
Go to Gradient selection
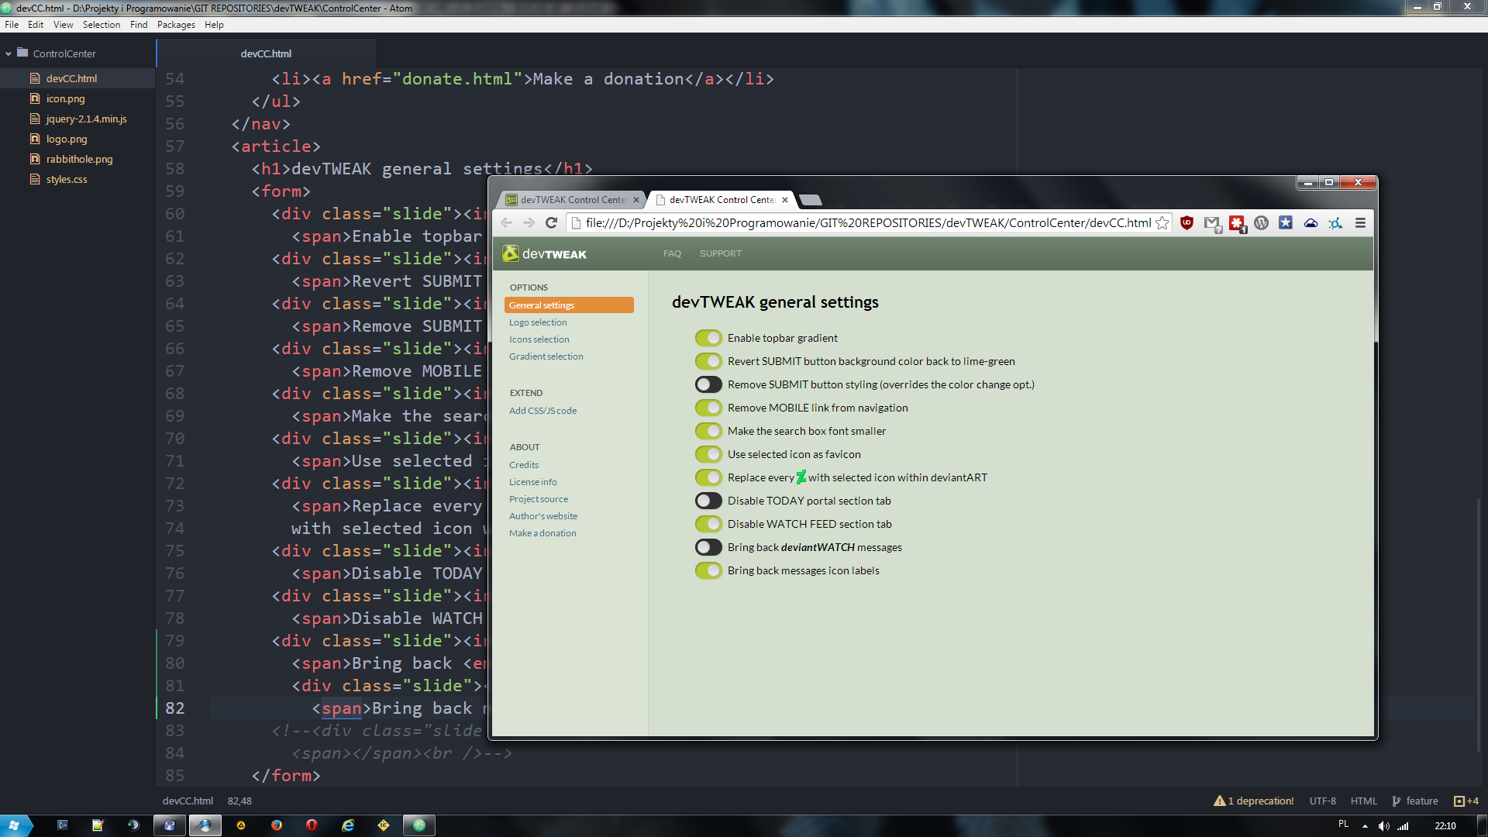[x=546, y=356]
